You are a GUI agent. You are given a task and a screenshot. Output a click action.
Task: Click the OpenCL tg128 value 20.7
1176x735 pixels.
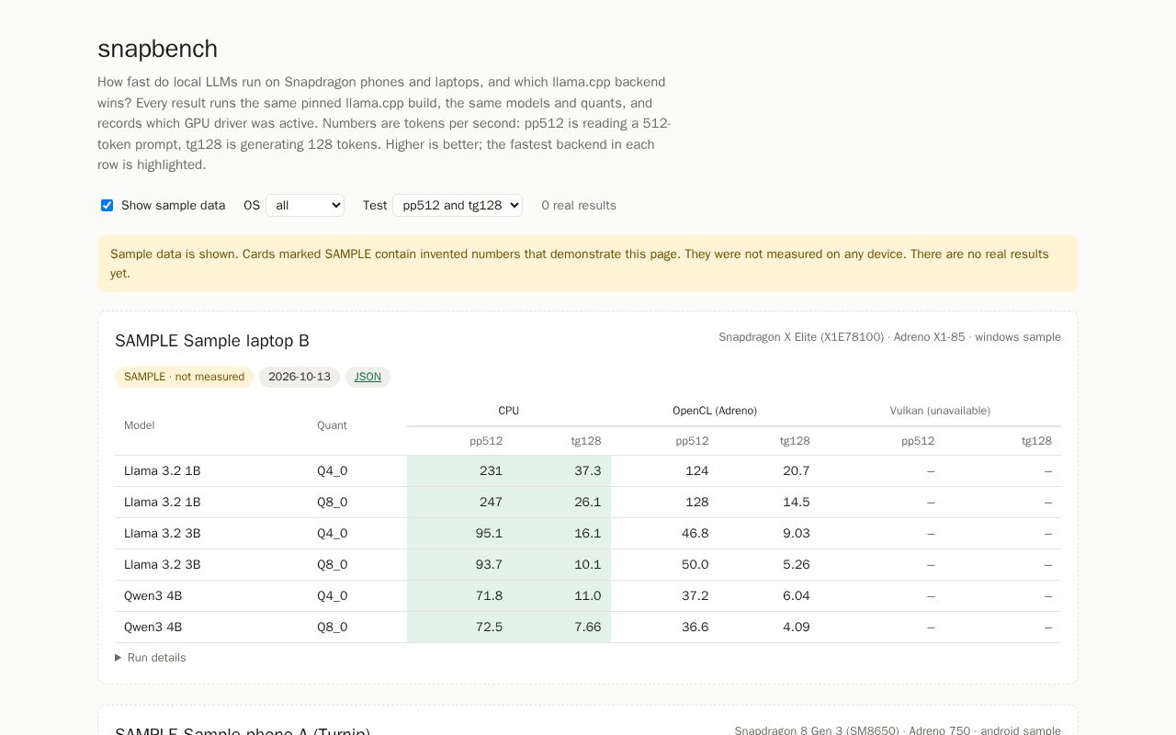pyautogui.click(x=797, y=471)
